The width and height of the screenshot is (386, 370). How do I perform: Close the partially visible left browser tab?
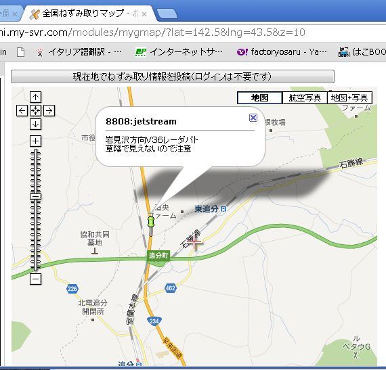pos(15,14)
